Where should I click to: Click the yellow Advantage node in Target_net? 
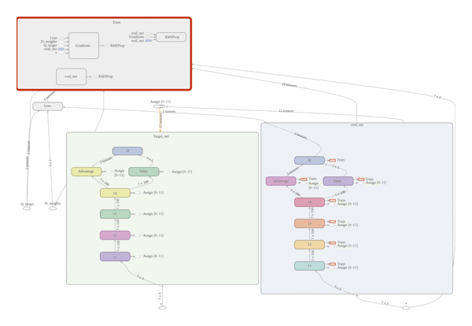87,172
